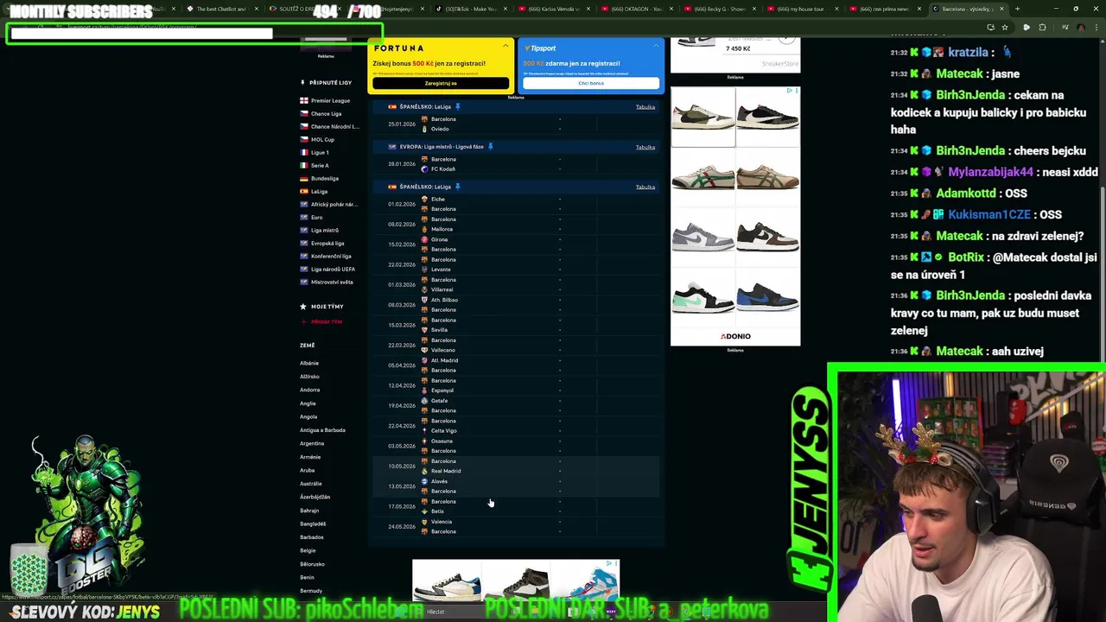Open Mistrovství světa in the sidebar
This screenshot has height=622, width=1106.
pos(332,282)
